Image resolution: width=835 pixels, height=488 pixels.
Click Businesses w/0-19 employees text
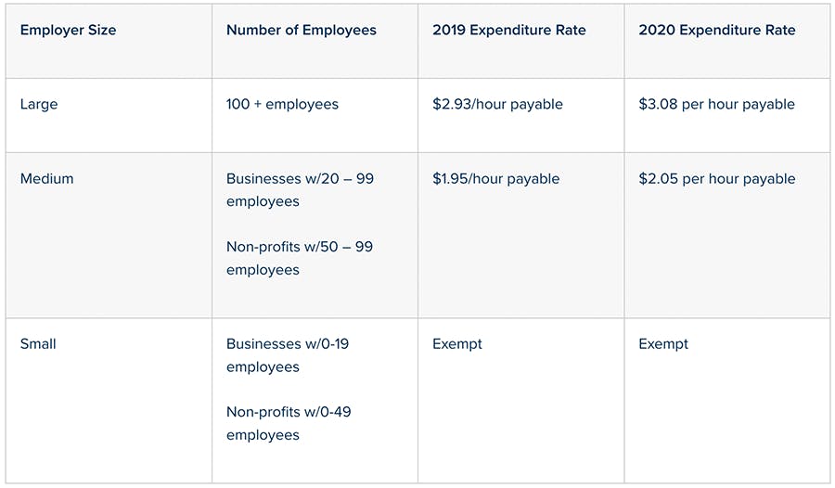point(288,354)
